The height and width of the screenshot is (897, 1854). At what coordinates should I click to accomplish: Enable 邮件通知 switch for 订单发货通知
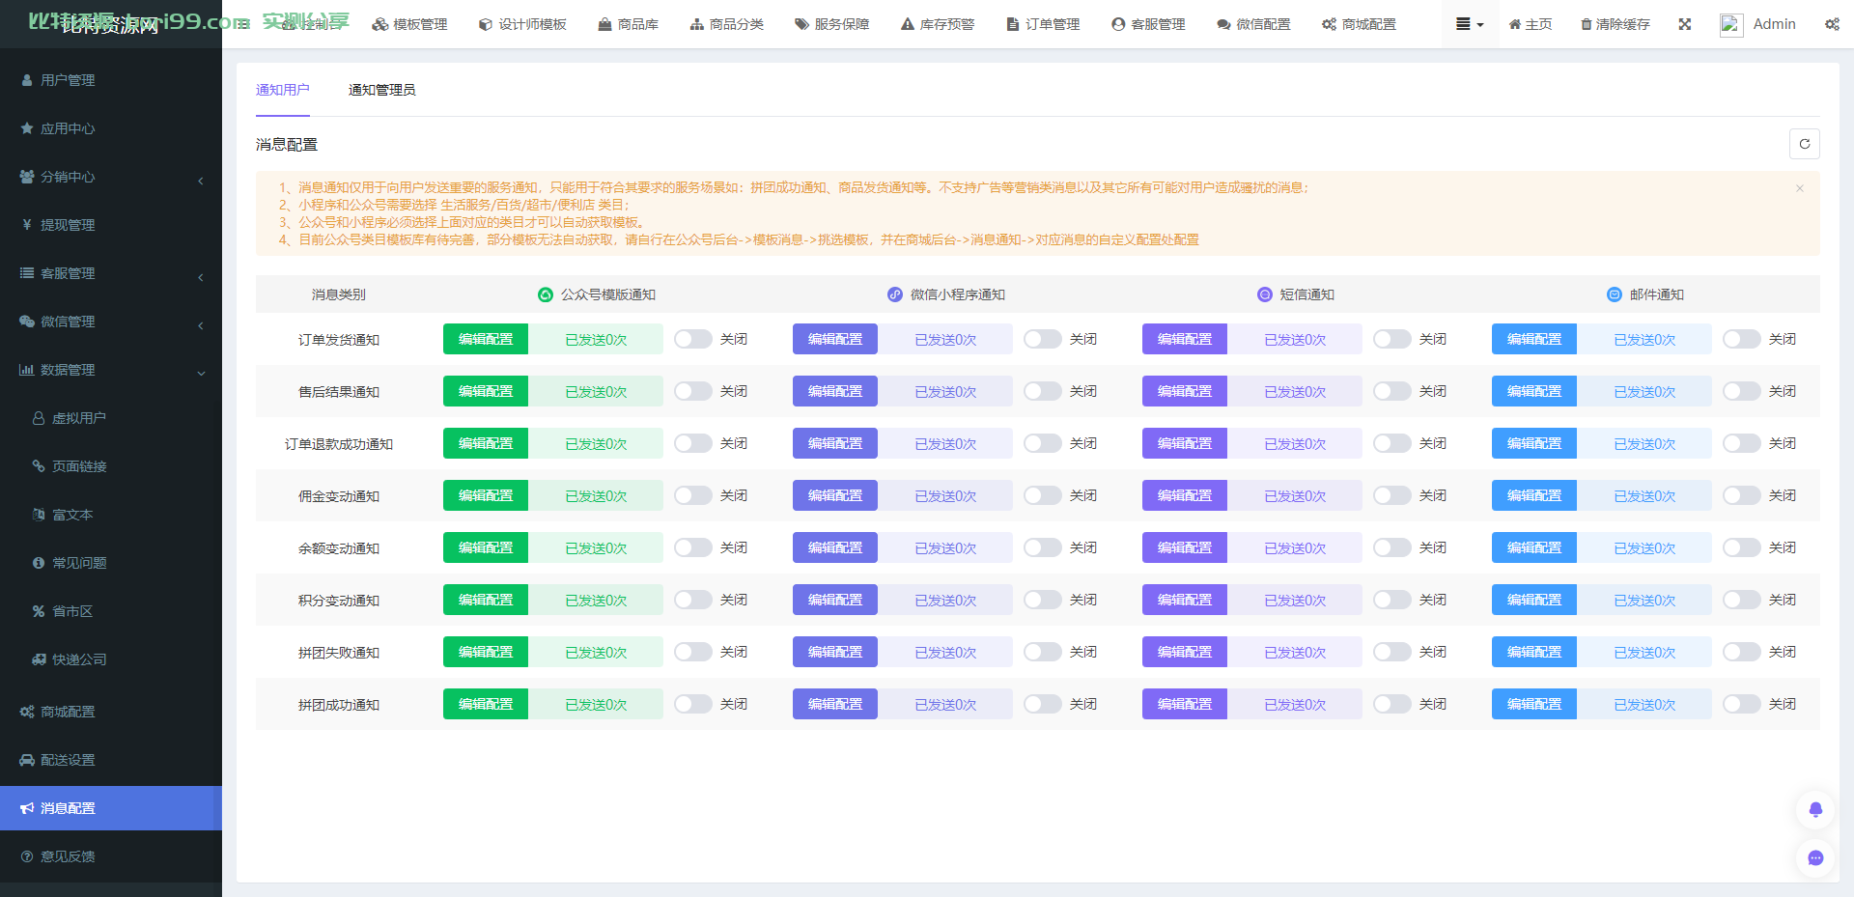point(1742,339)
